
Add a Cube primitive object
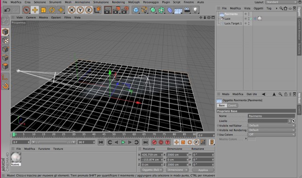coord(136,10)
